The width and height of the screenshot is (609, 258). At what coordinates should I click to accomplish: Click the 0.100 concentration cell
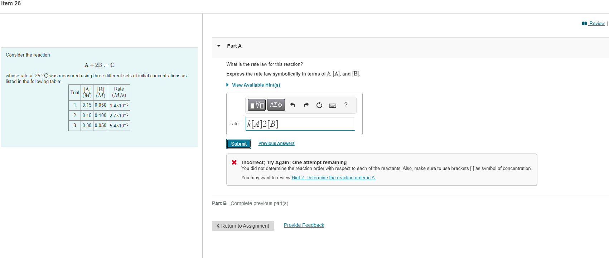(101, 115)
